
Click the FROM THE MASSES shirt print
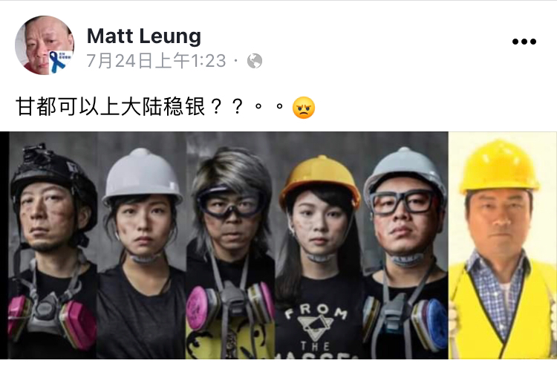pyautogui.click(x=316, y=330)
